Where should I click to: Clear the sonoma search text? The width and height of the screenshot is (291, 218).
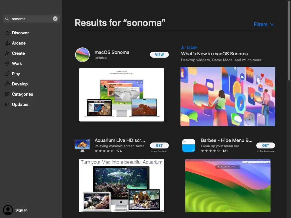[55, 19]
